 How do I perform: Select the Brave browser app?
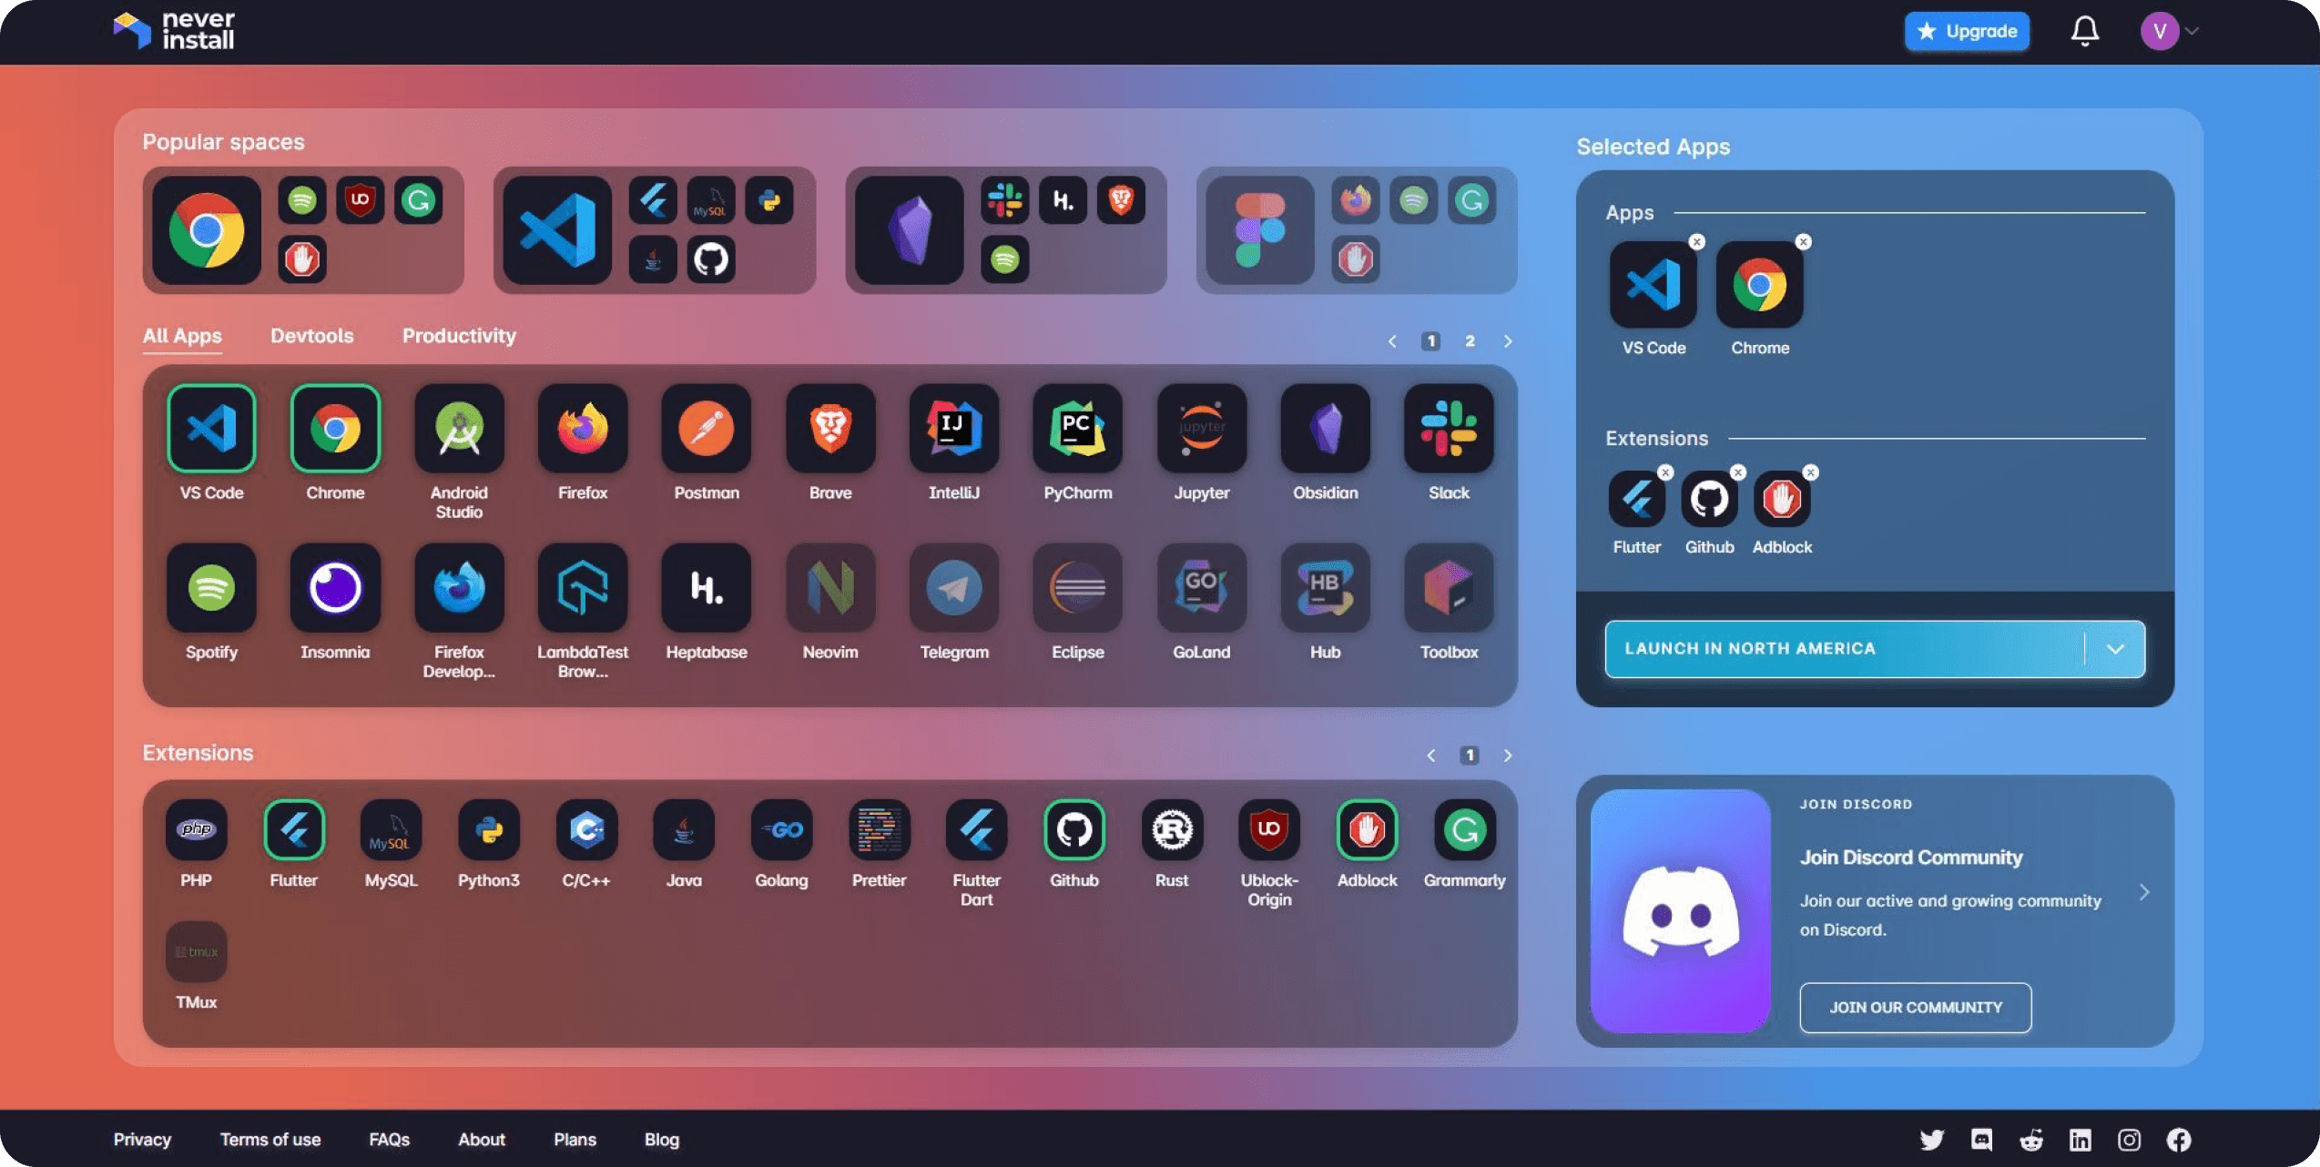830,428
